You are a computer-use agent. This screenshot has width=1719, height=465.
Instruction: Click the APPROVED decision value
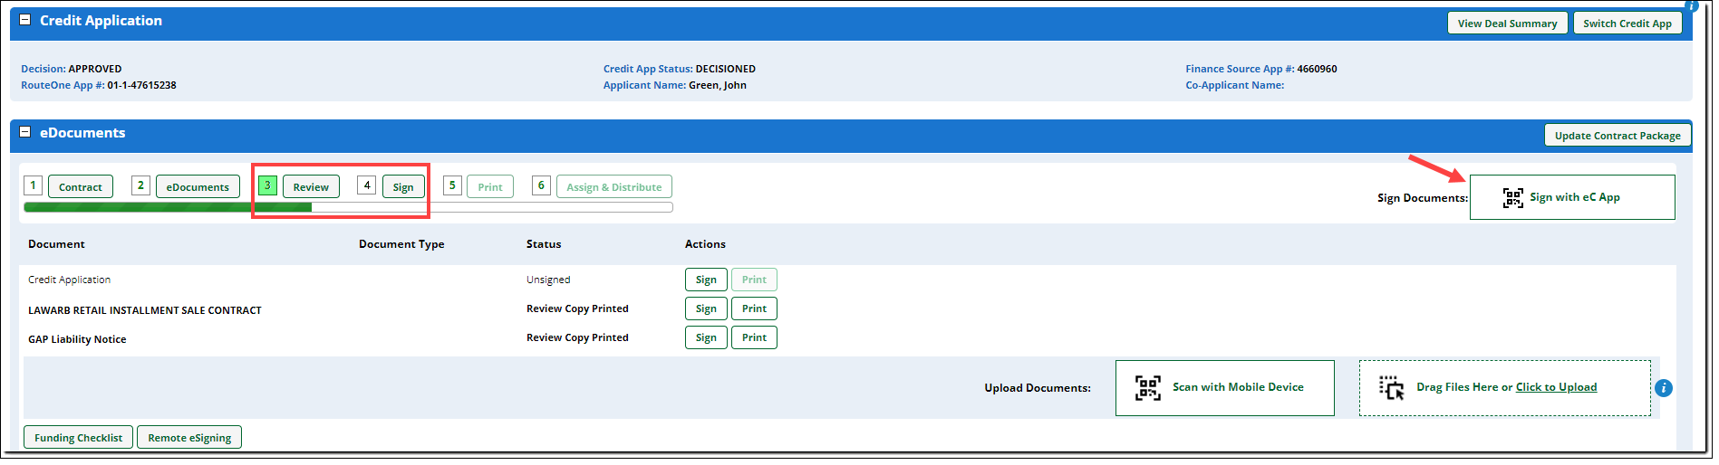[95, 69]
